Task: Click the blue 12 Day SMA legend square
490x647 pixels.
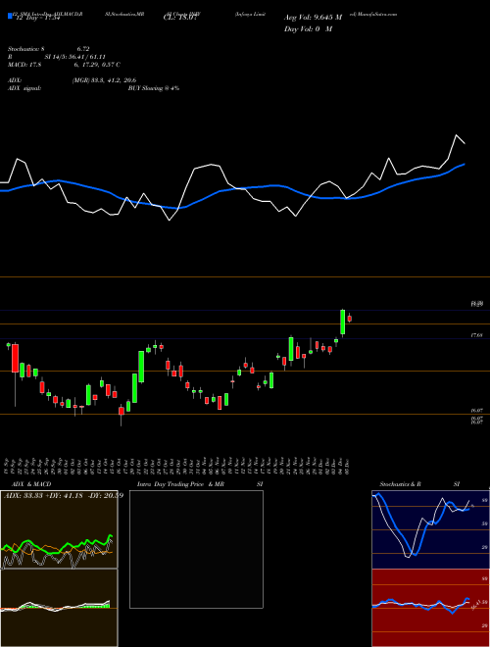Action: (10, 17)
